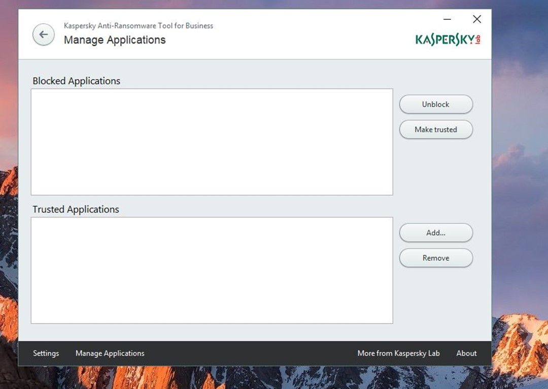
Task: Select Manage Applications in the footer bar
Action: click(x=110, y=353)
